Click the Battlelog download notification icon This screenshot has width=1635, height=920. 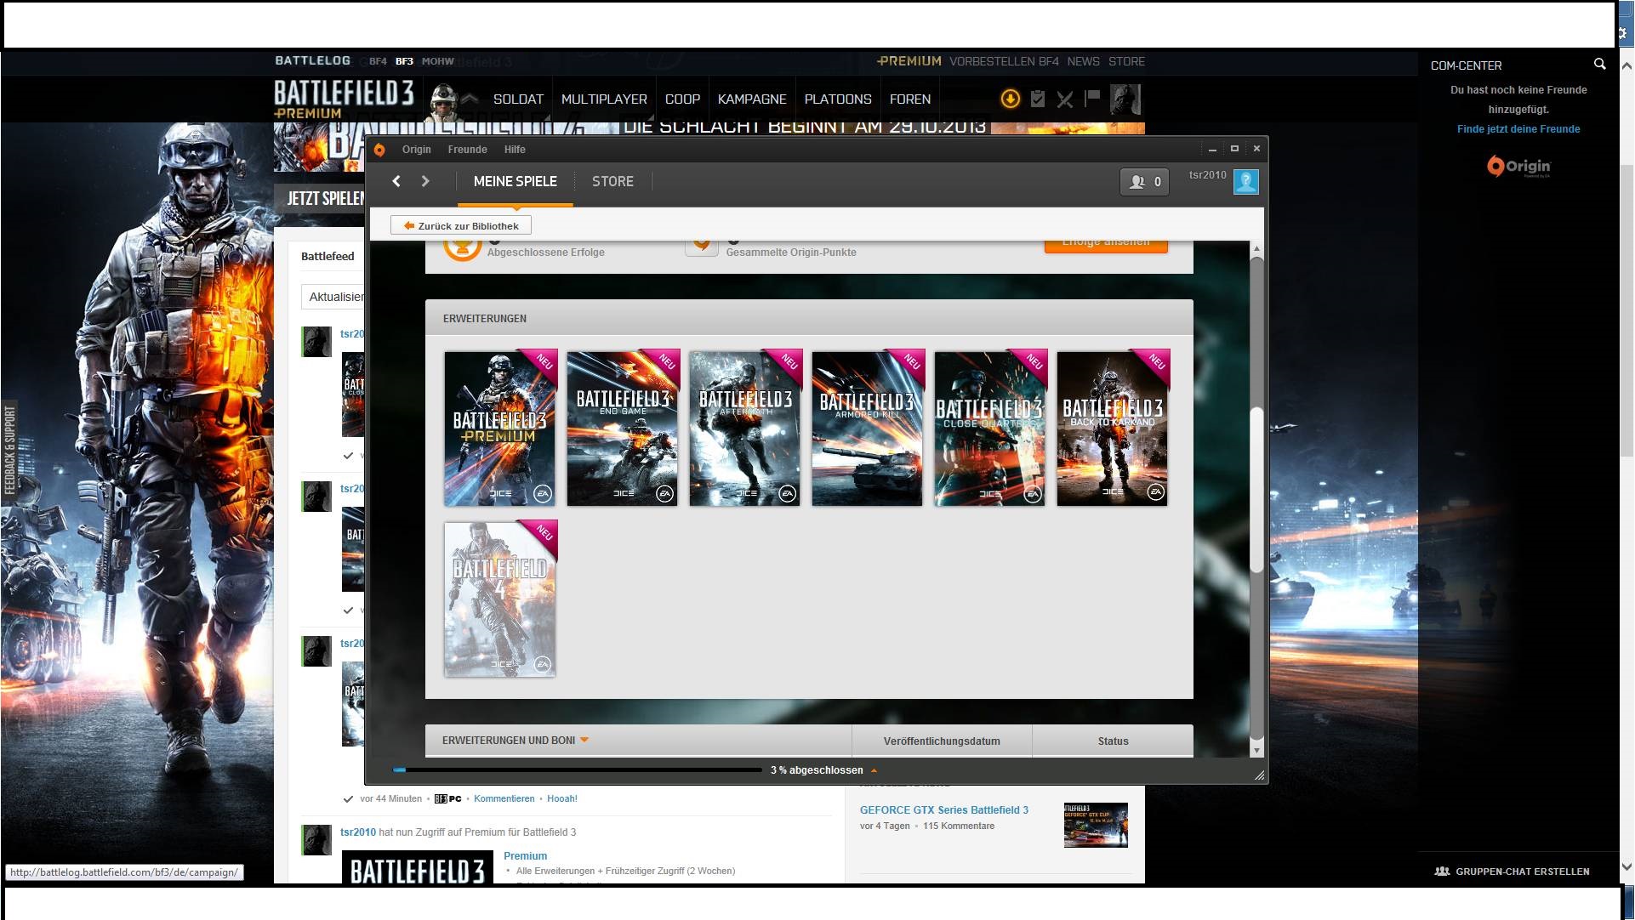pos(1010,99)
